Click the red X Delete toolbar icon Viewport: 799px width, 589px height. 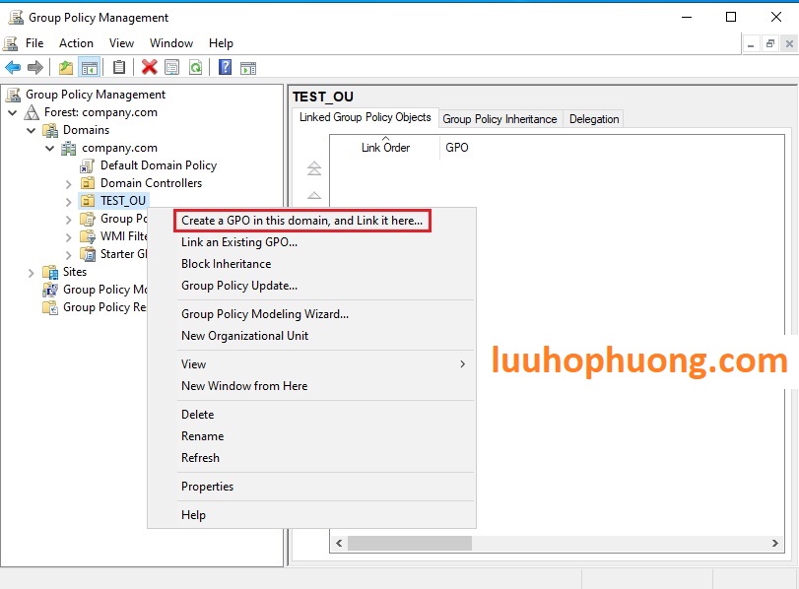coord(150,66)
